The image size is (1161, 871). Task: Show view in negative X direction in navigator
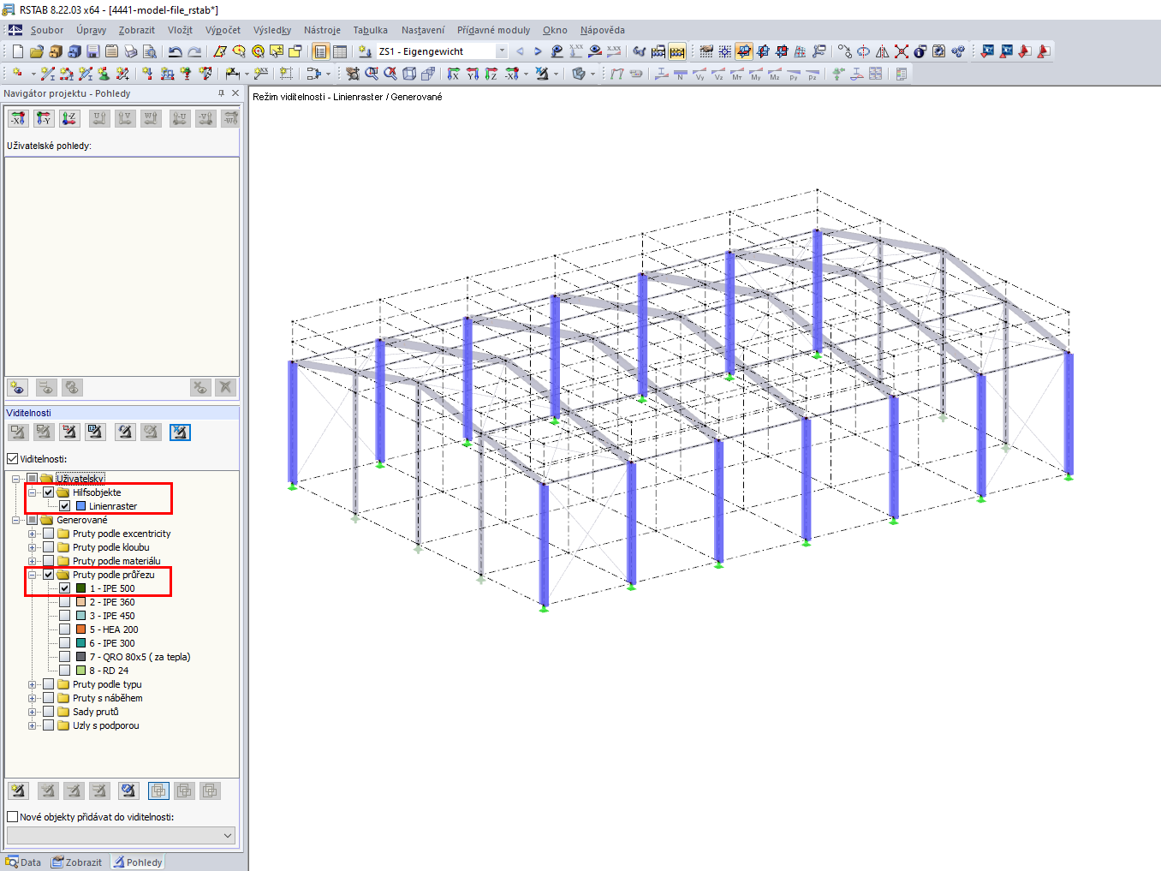pos(18,118)
